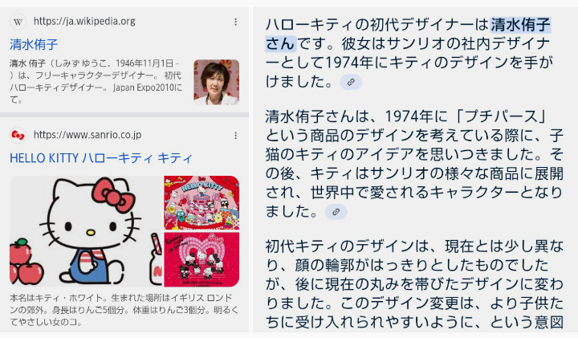Viewport: 578px width, 338px height.
Task: Click source link chip after second paragraph
Action: click(336, 212)
